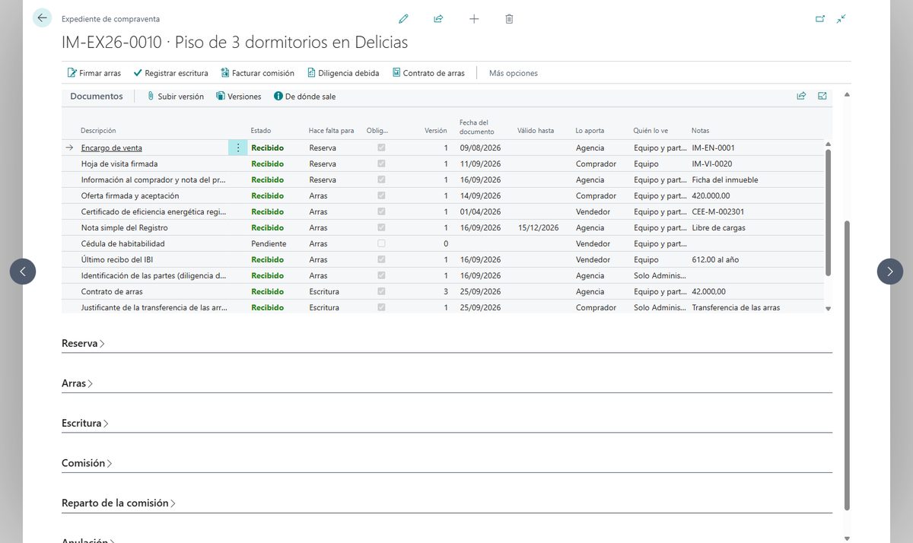Expand the Arras section
The width and height of the screenshot is (913, 543).
point(77,384)
